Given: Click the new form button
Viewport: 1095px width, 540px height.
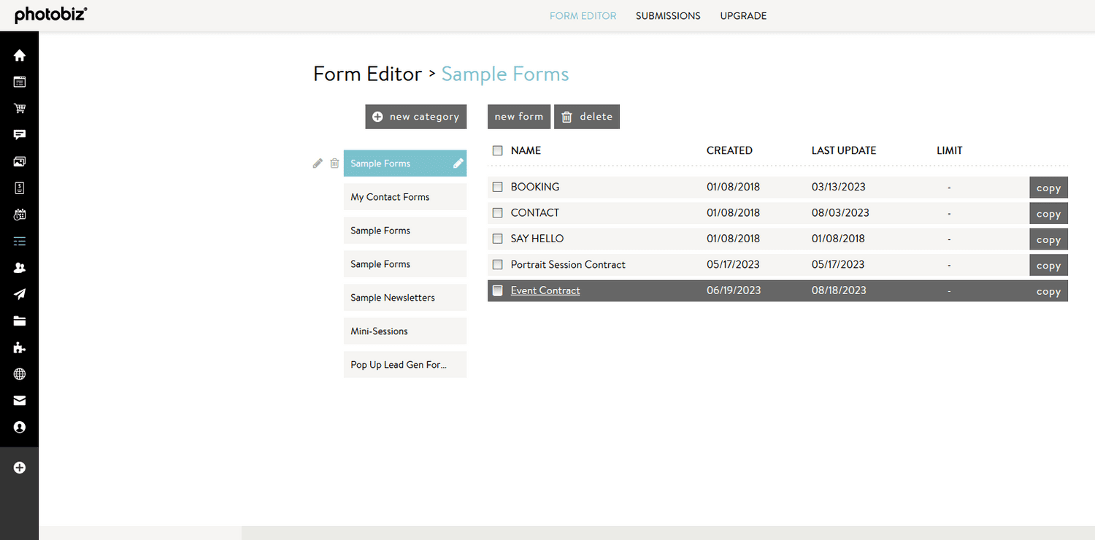Looking at the screenshot, I should [x=519, y=117].
